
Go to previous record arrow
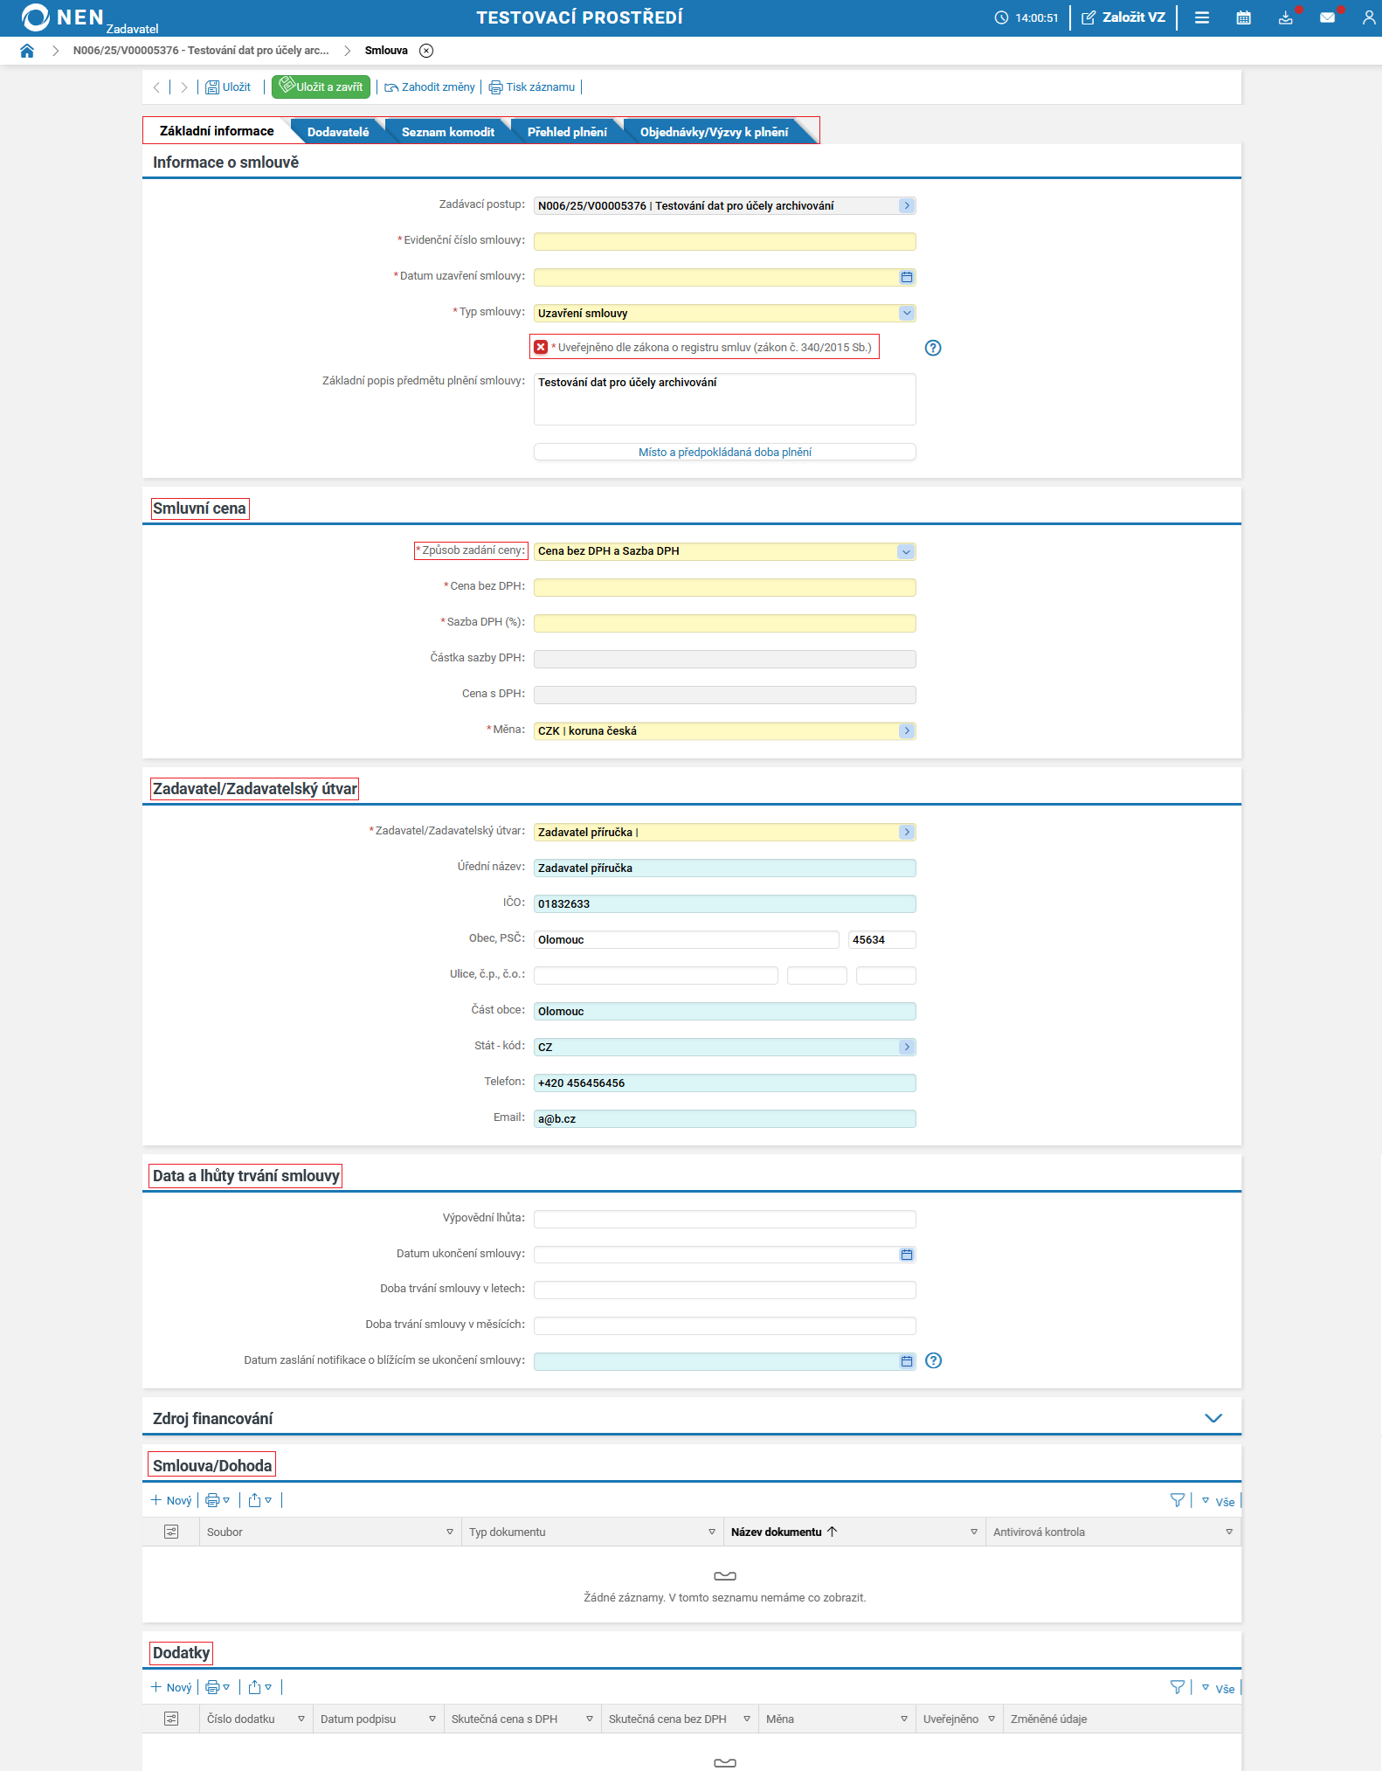click(x=156, y=87)
